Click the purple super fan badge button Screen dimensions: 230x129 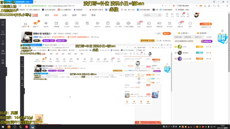tap(207, 41)
